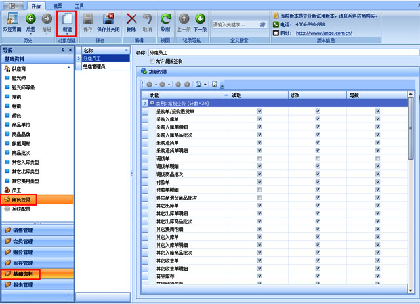Collapse the 类别: 常规业务 group row

pos(152,103)
